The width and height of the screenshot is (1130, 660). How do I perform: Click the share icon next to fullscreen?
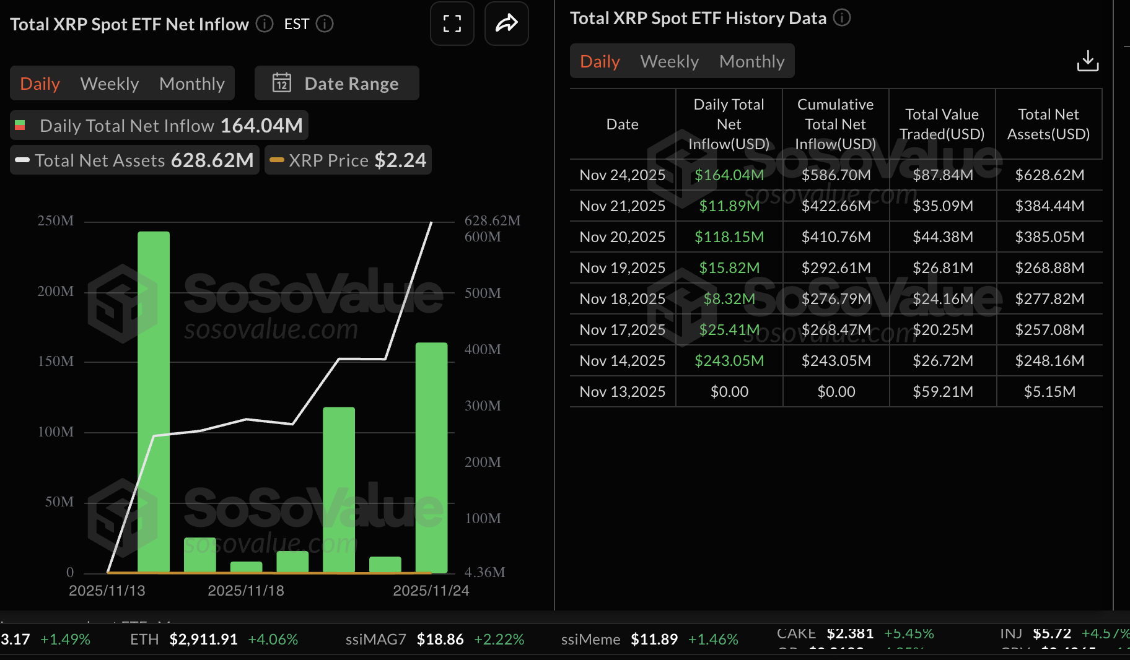point(506,24)
